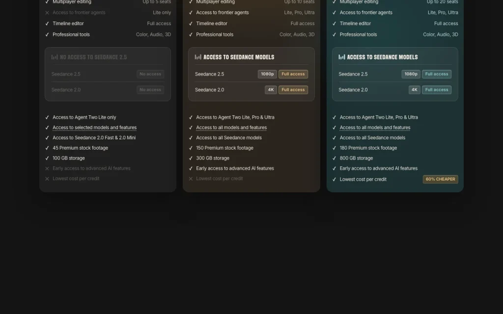This screenshot has width=503, height=314.
Task: Click check mark beside "45 Premium stock footage"
Action: 47,148
